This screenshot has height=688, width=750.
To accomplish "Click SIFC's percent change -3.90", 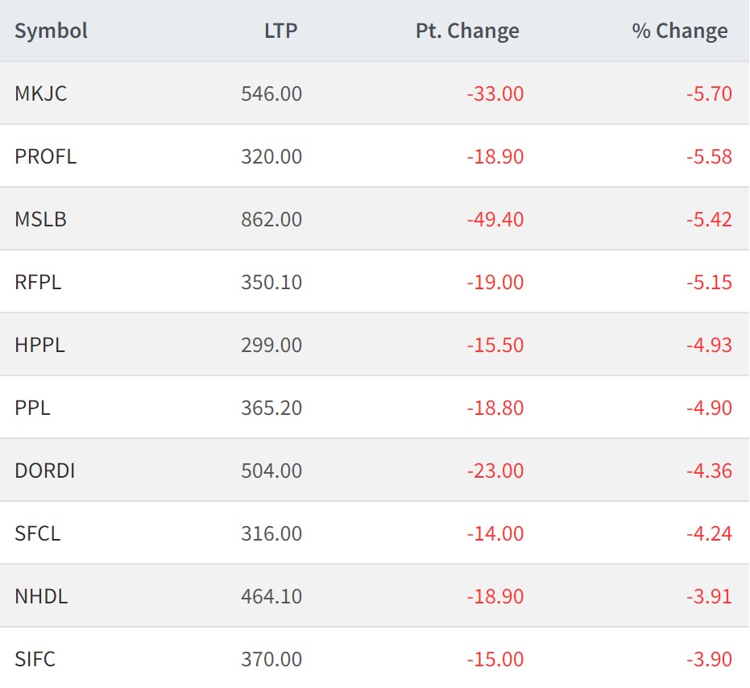I will pyautogui.click(x=709, y=659).
